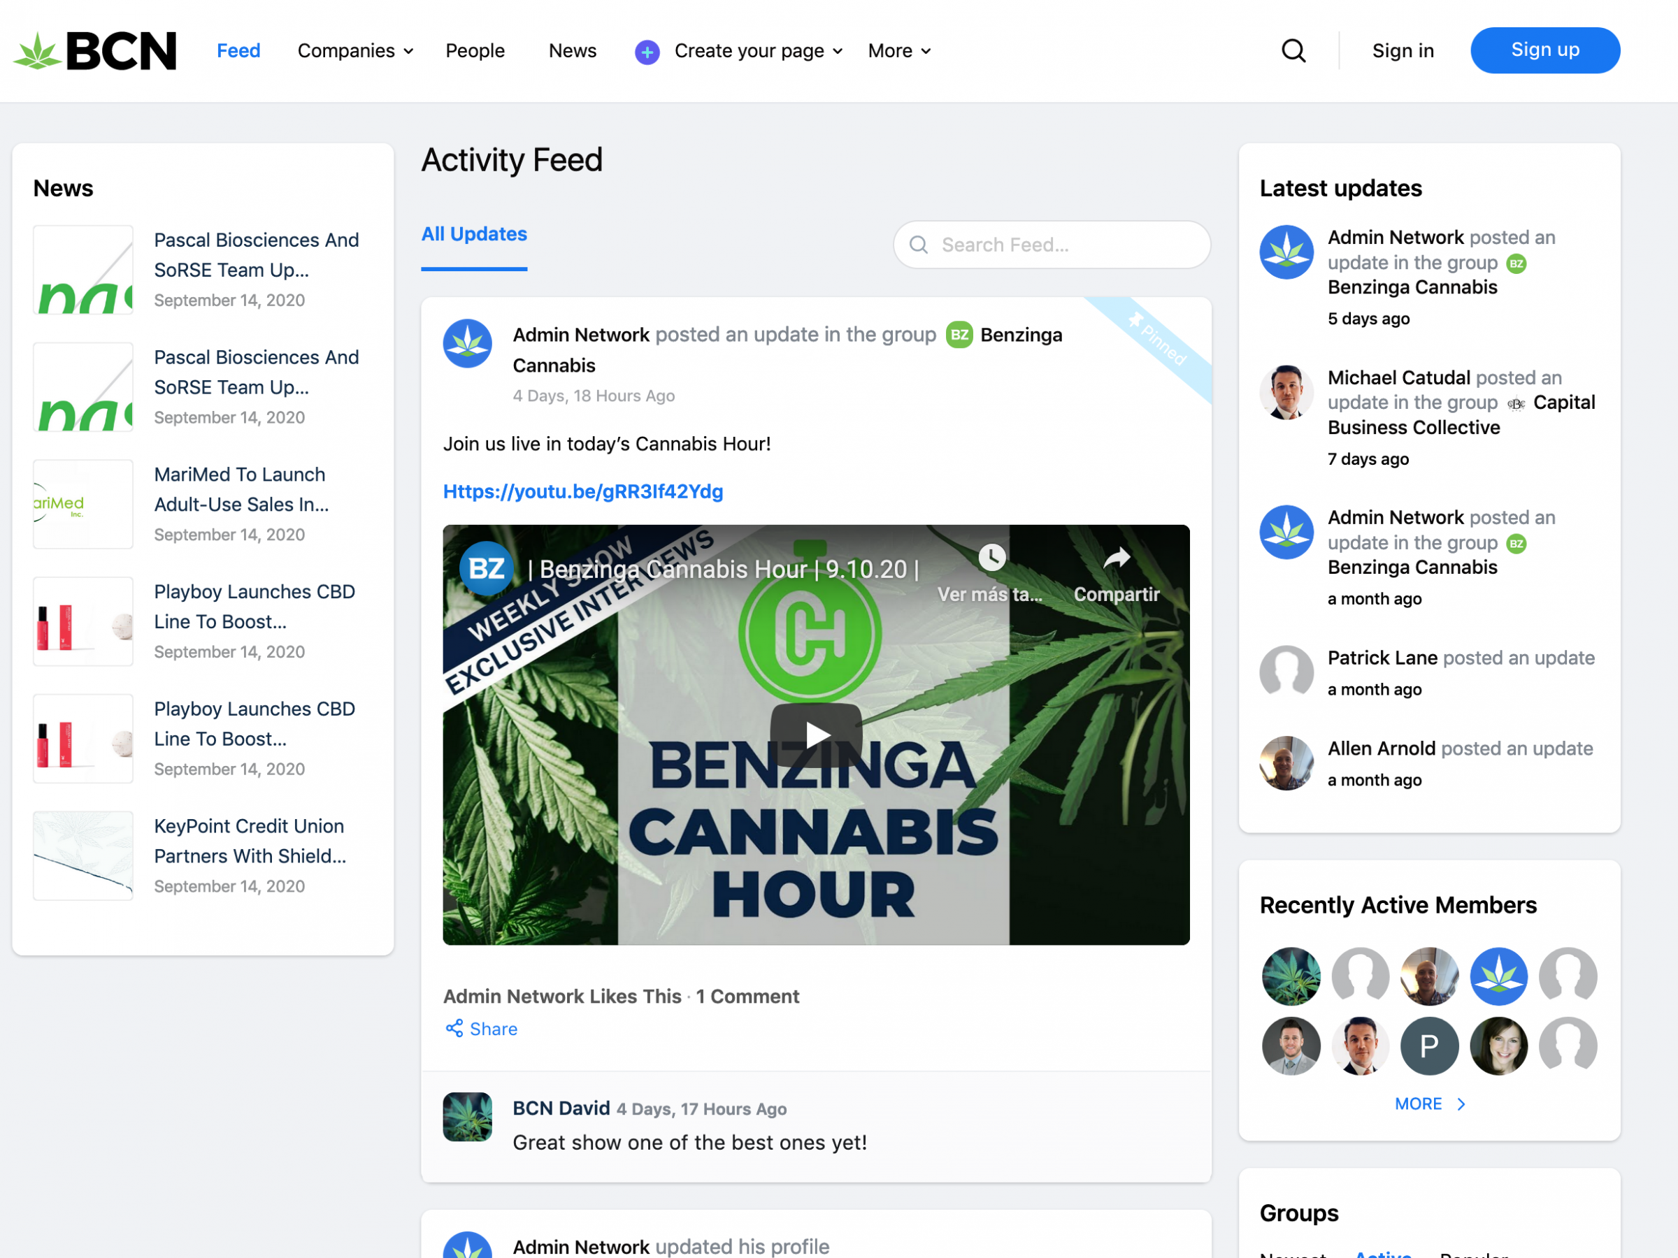Click the Sign up button
Image resolution: width=1678 pixels, height=1258 pixels.
tap(1544, 50)
